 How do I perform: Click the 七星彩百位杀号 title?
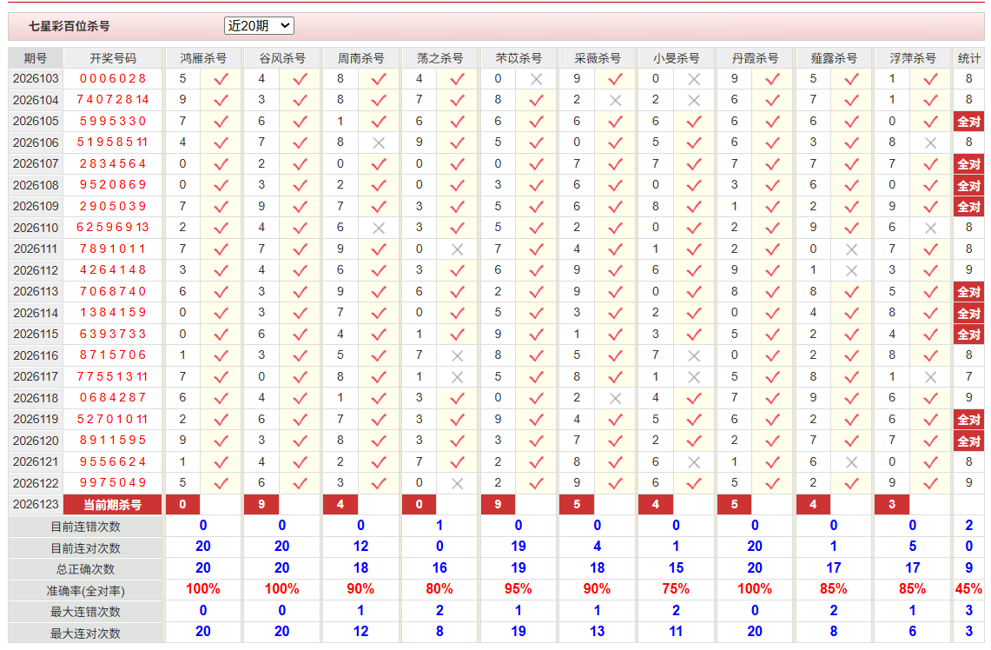[69, 26]
